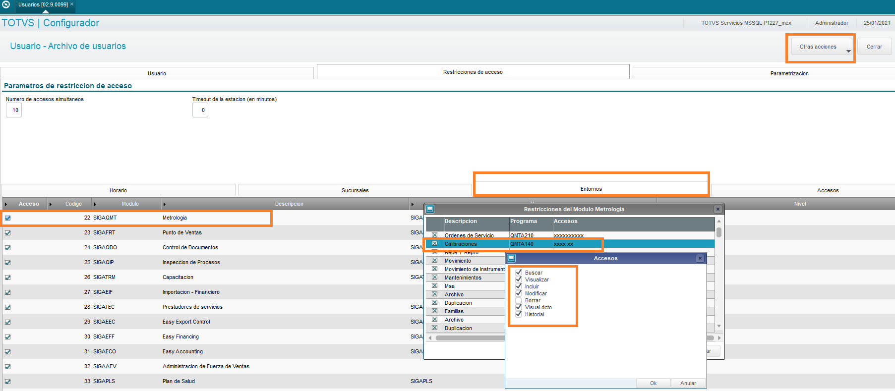Click the vertical scrollbar thumb in the Restricciones dialog
This screenshot has width=895, height=391.
718,232
